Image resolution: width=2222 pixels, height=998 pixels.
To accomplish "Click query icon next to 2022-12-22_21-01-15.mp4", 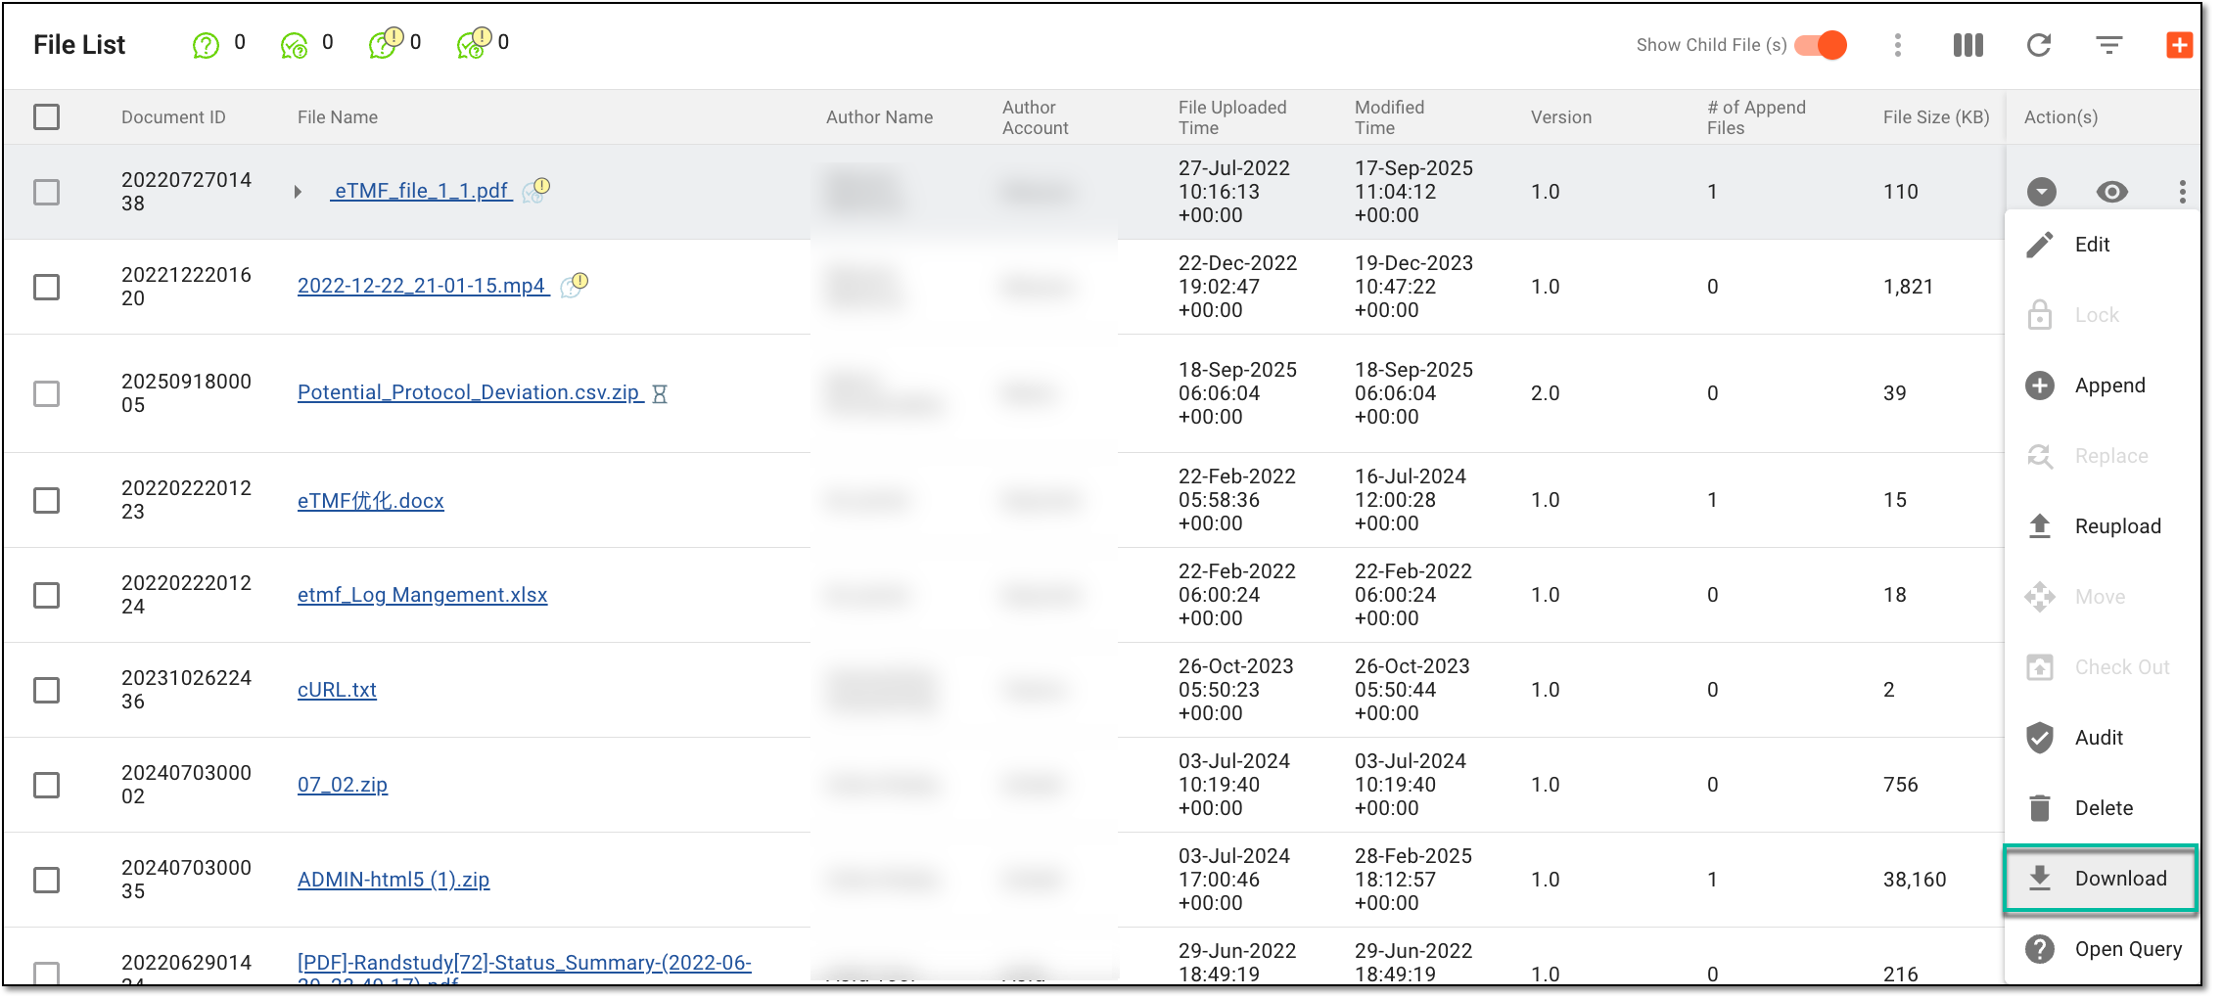I will [574, 285].
